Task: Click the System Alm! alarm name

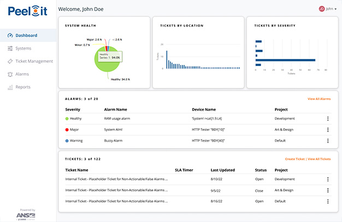Action: coord(113,130)
